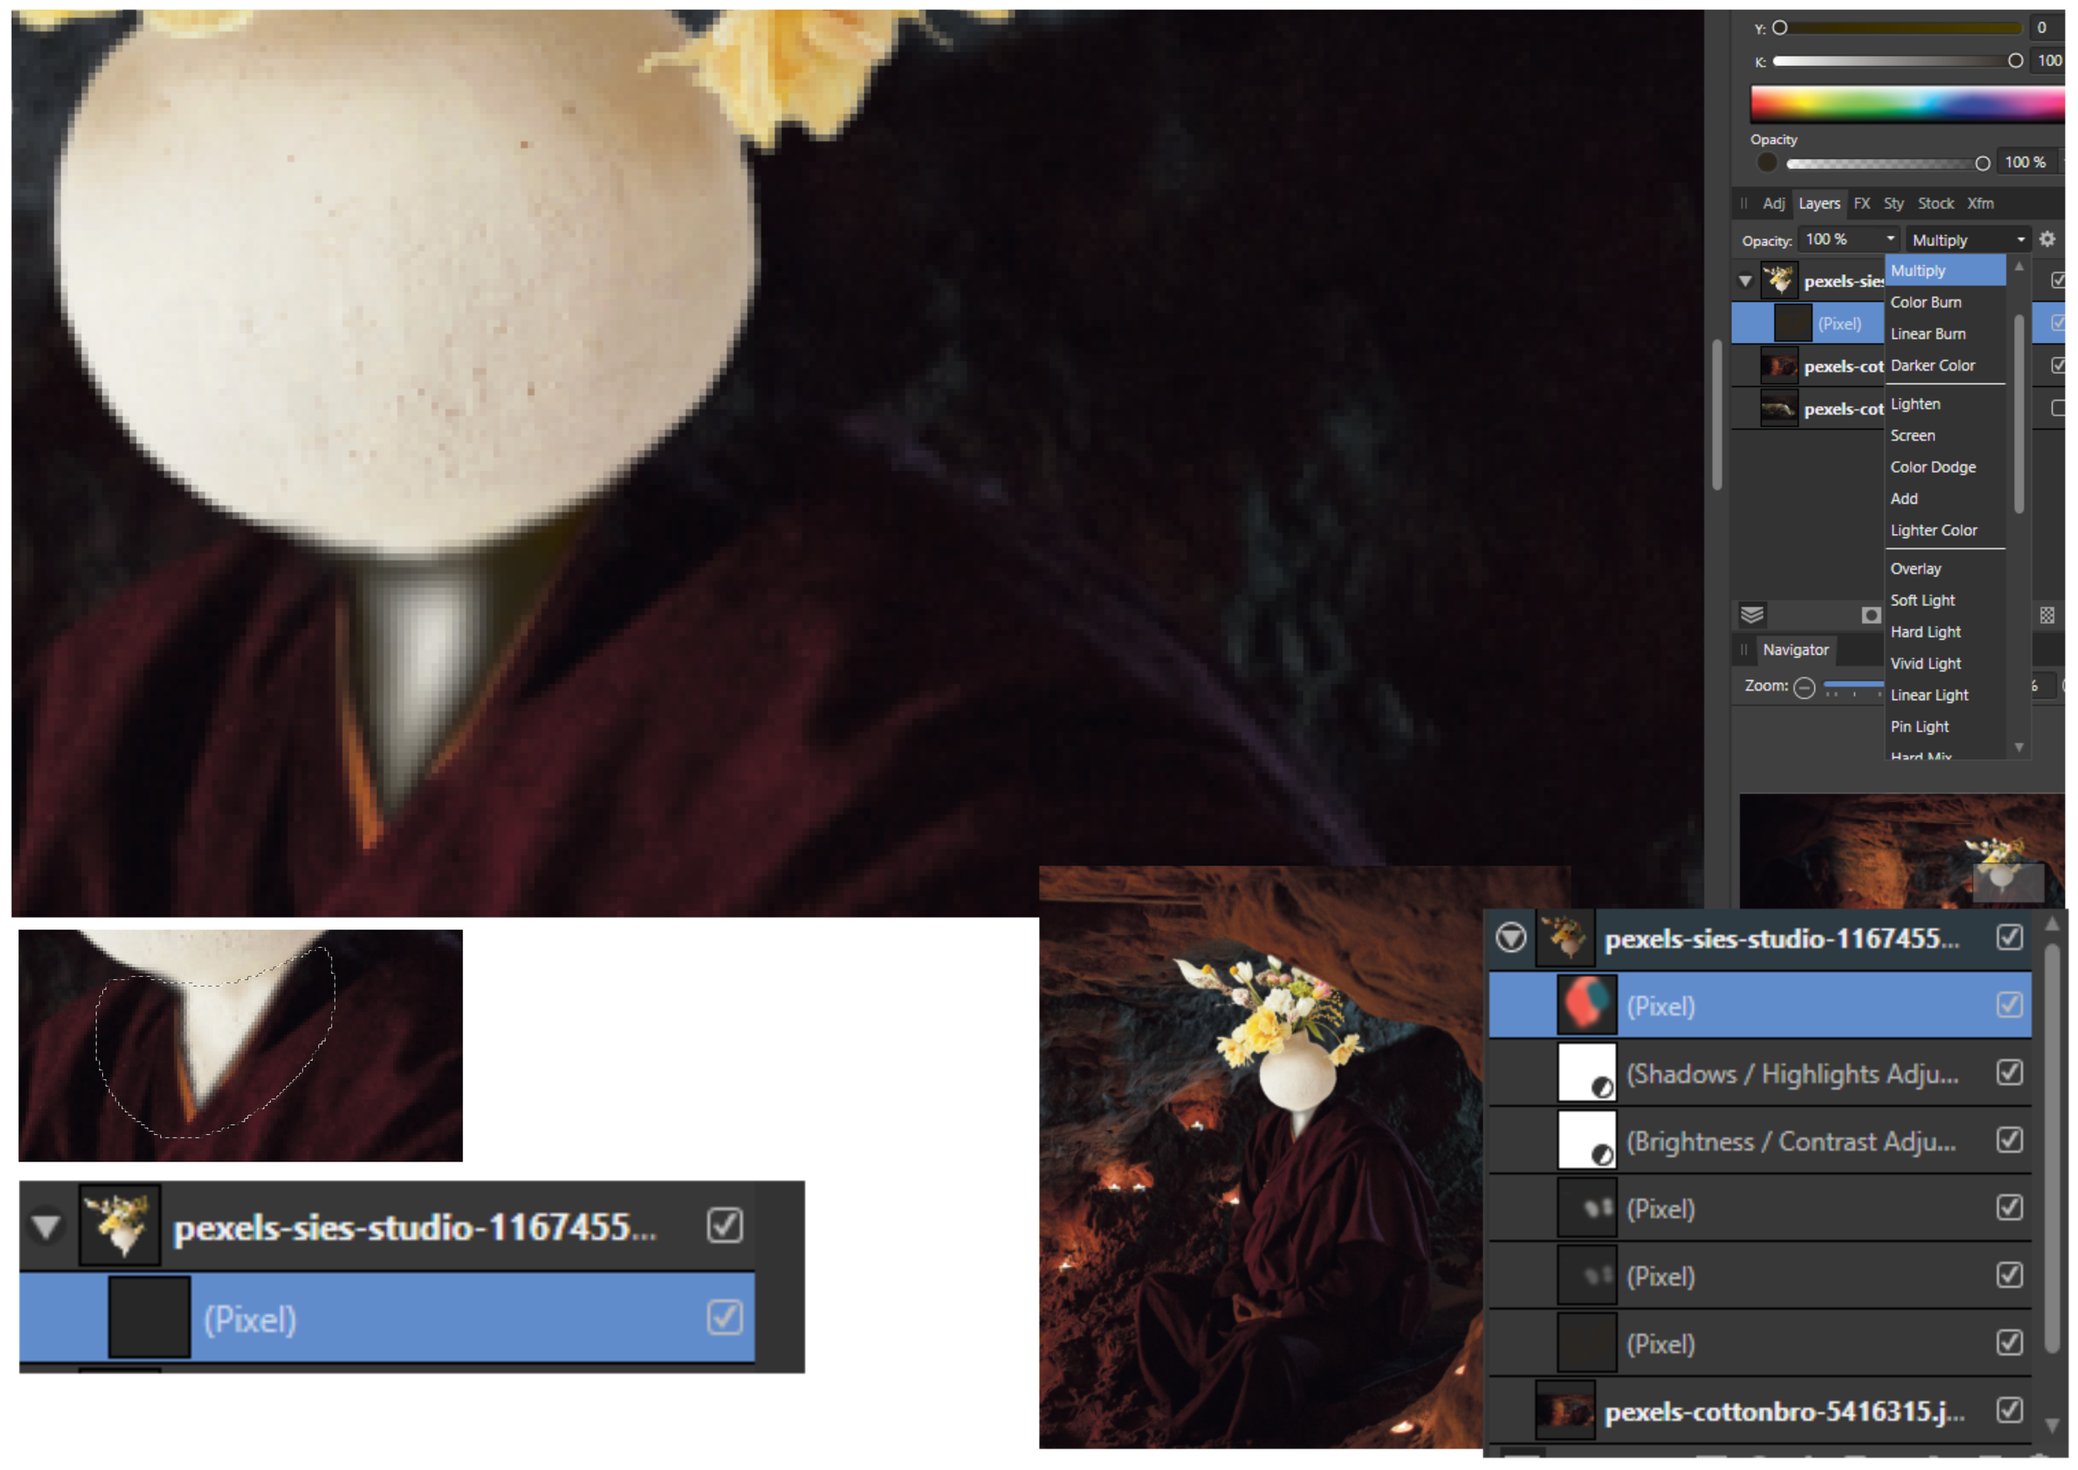Open the layer Opacity 100 % dropdown
2078x1470 pixels.
pyautogui.click(x=1851, y=239)
